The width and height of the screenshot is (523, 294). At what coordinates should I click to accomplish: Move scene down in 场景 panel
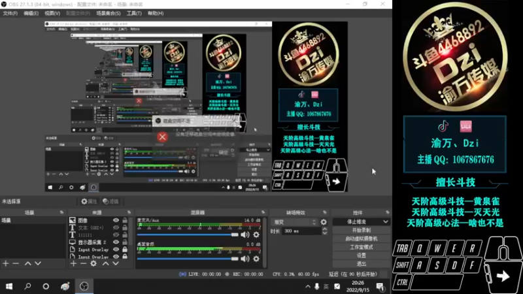point(38,264)
